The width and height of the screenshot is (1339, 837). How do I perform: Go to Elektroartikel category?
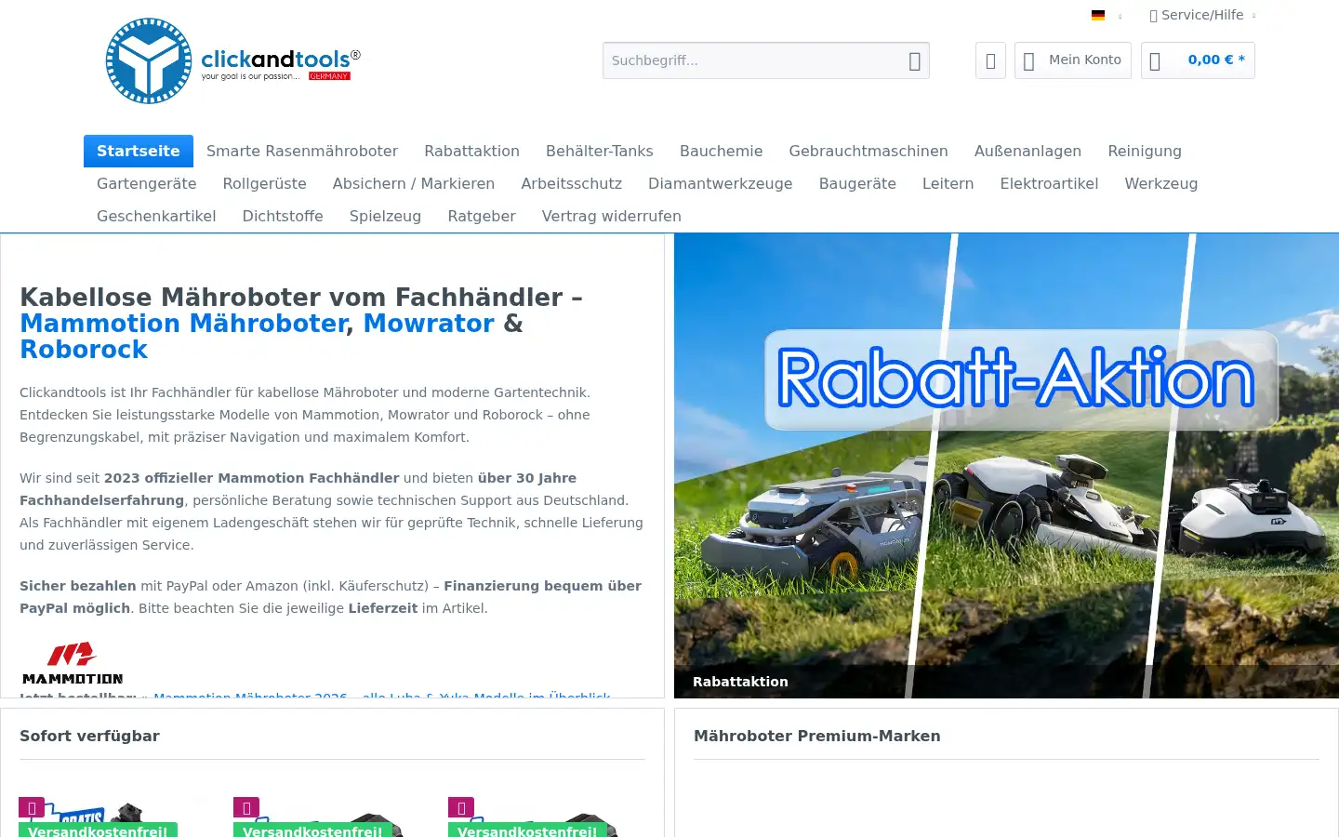(1049, 183)
